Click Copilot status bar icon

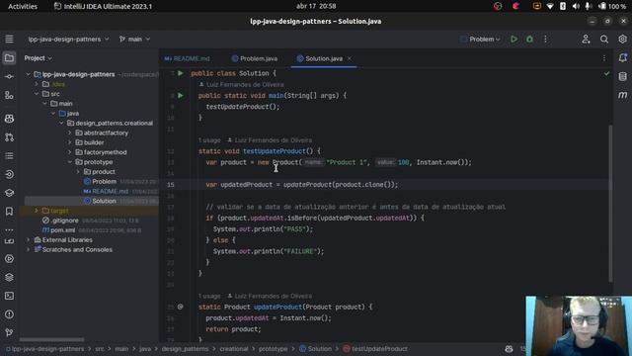pos(509,349)
